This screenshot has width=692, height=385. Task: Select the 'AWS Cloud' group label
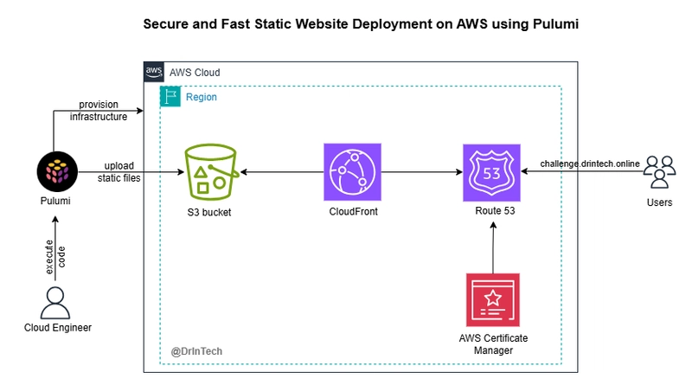click(x=195, y=73)
